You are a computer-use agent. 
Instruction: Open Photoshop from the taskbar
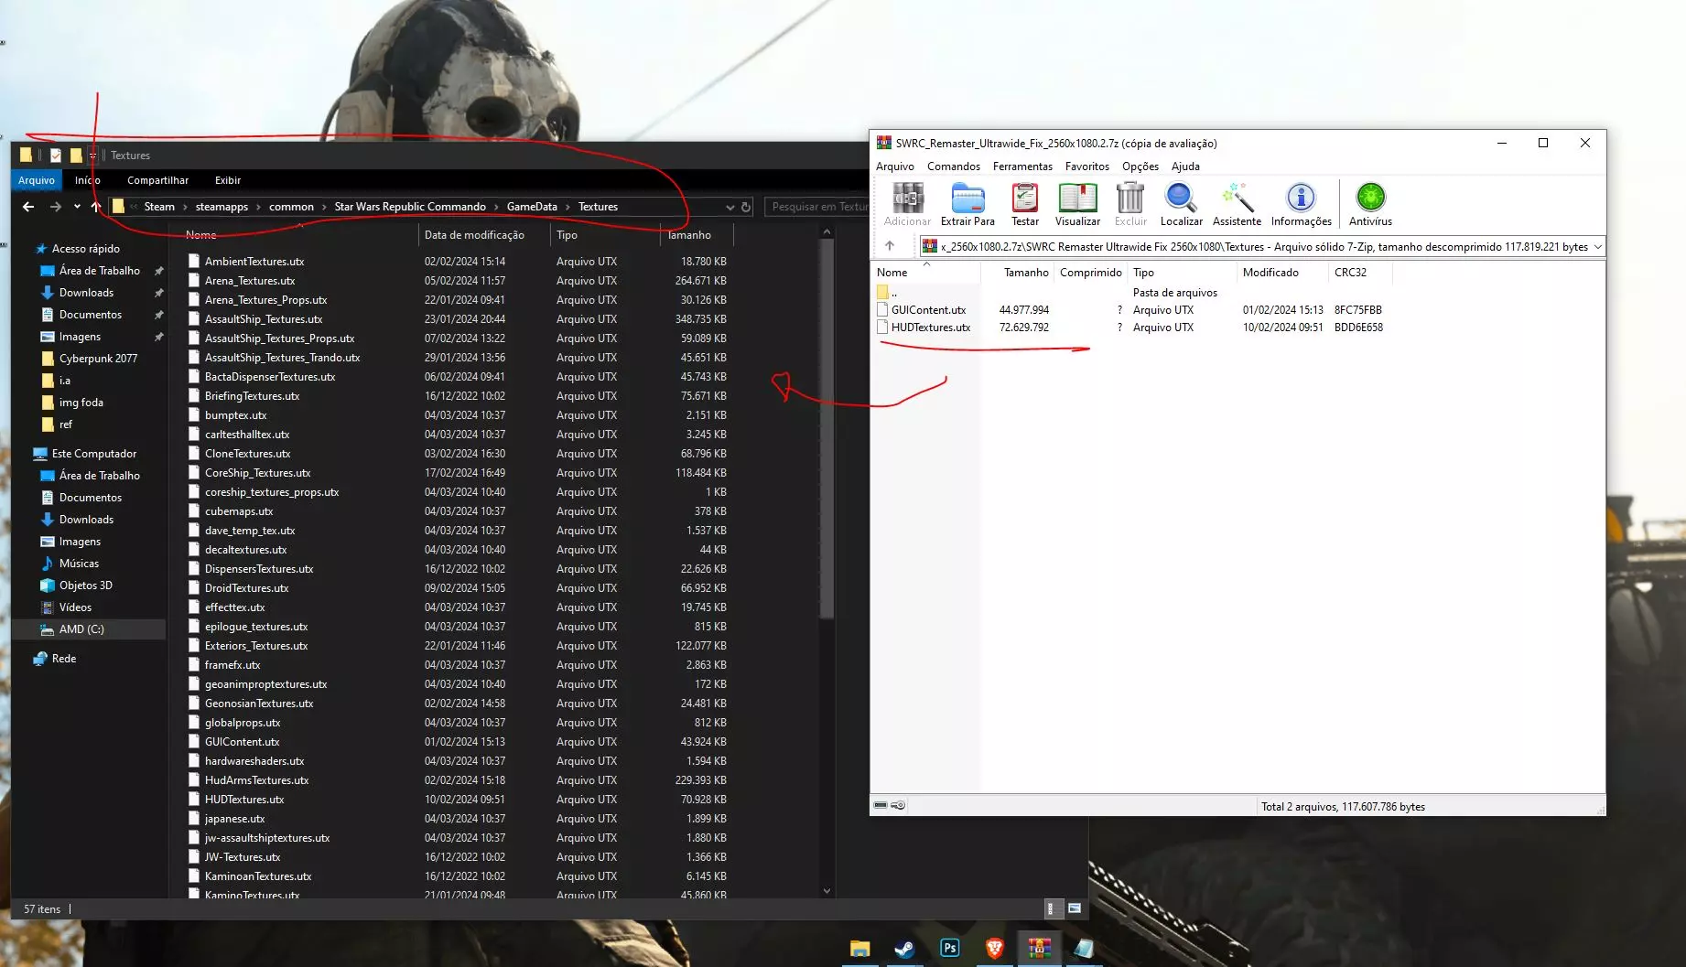(x=949, y=948)
